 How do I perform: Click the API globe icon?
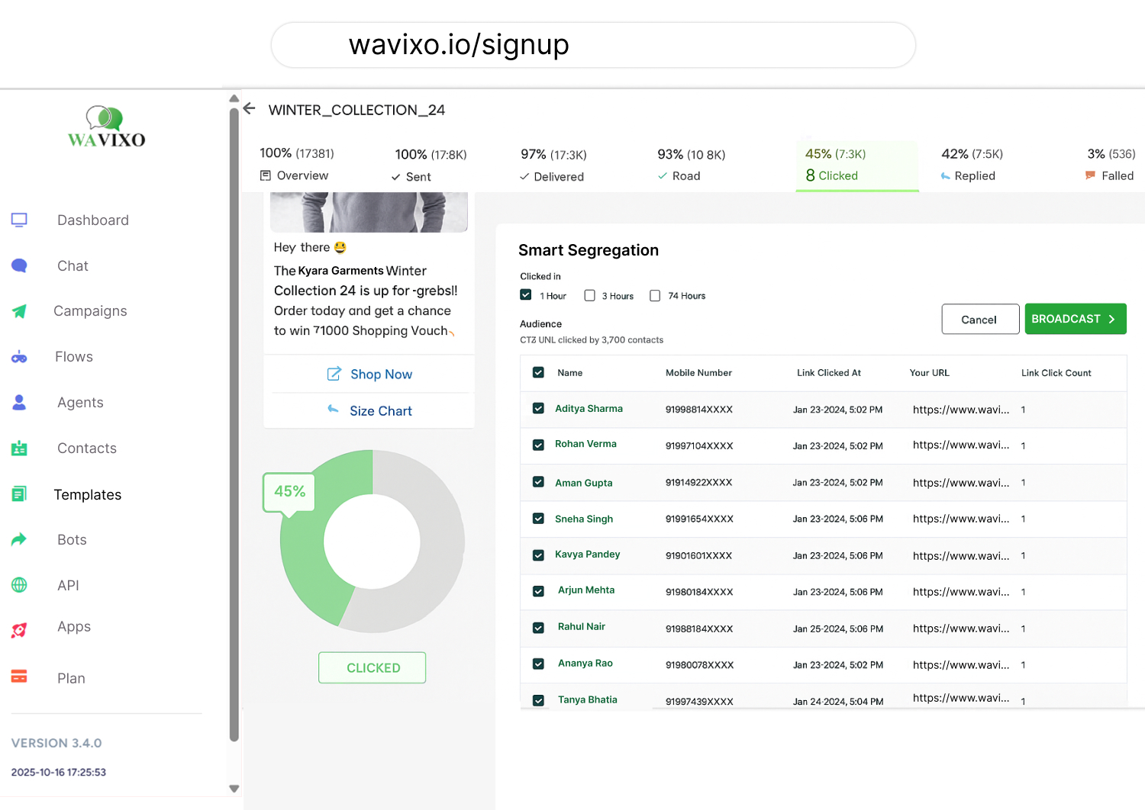[x=19, y=585]
